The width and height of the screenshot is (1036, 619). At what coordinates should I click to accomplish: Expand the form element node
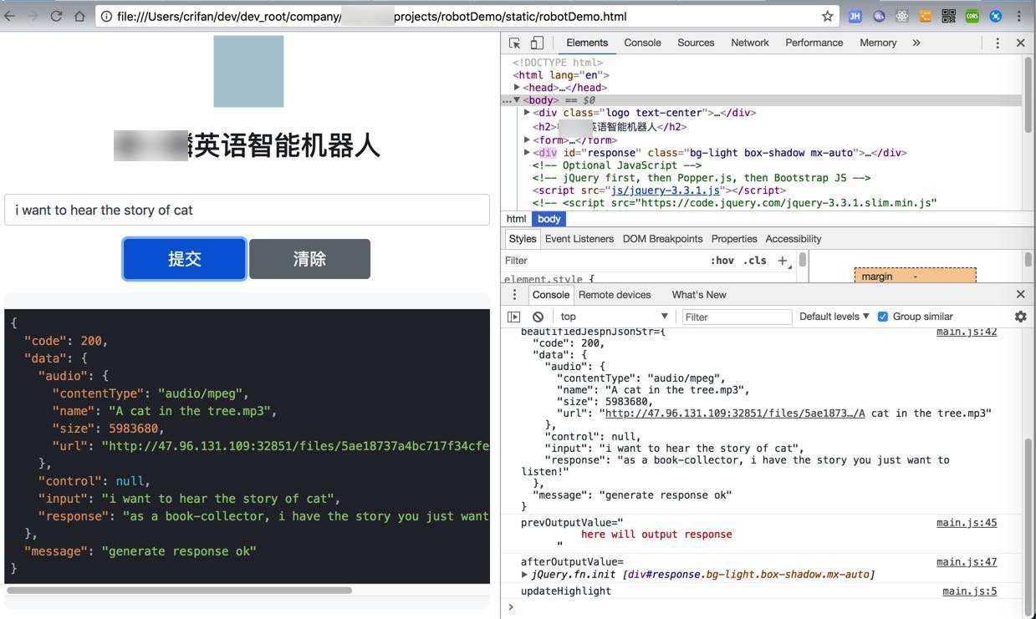[x=527, y=140]
